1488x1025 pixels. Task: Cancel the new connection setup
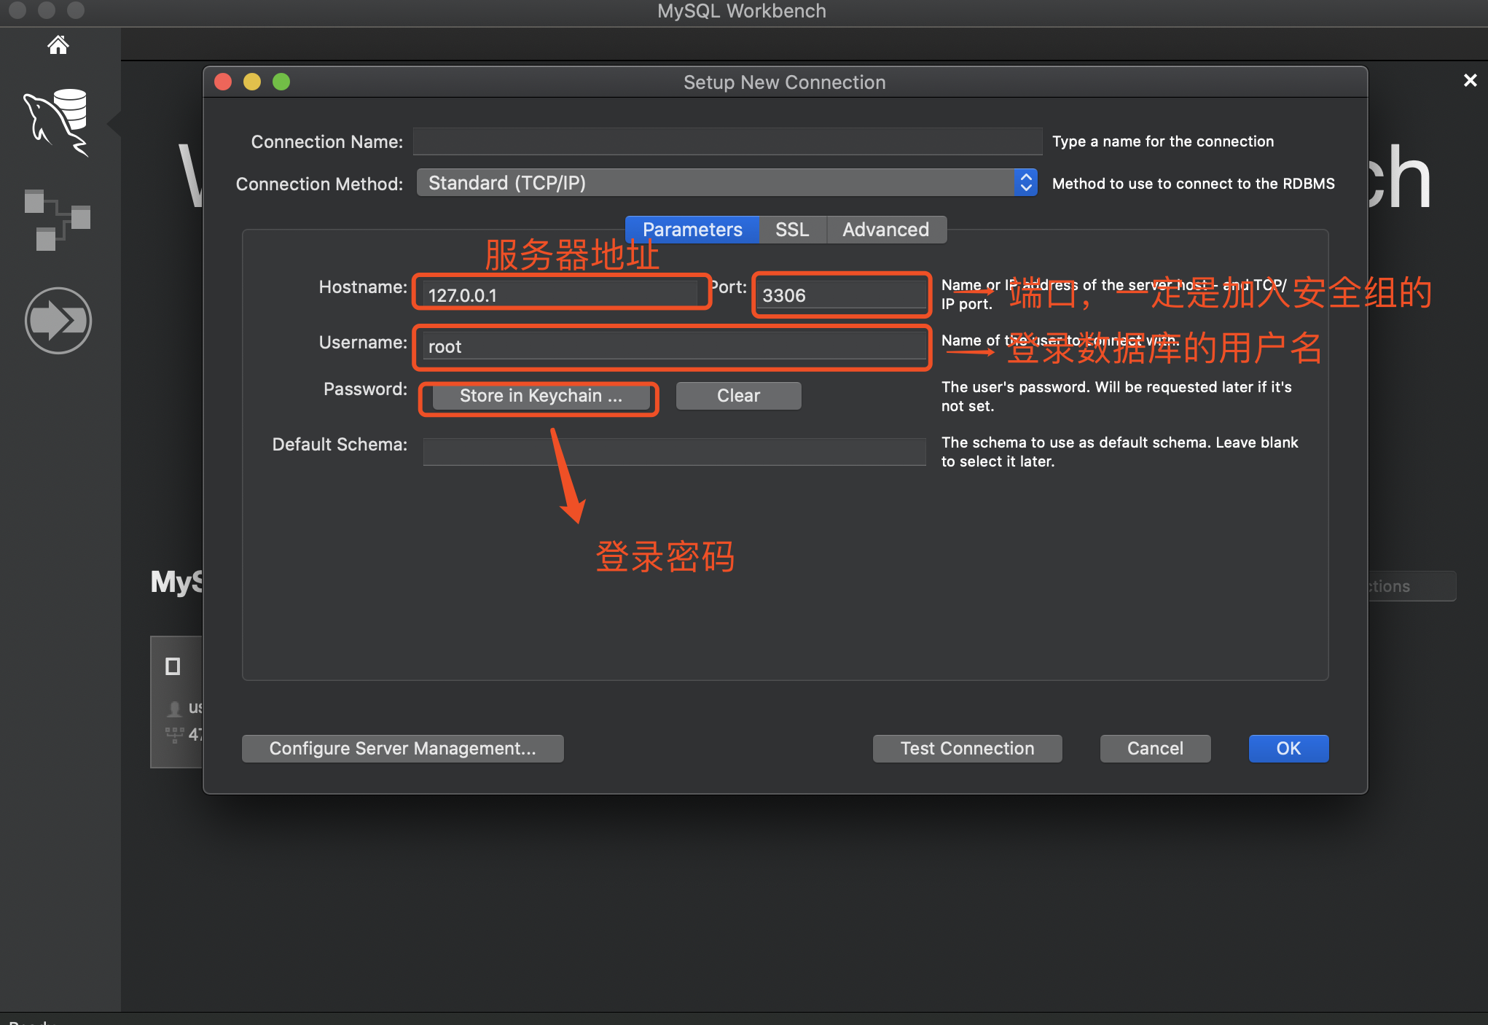point(1155,749)
